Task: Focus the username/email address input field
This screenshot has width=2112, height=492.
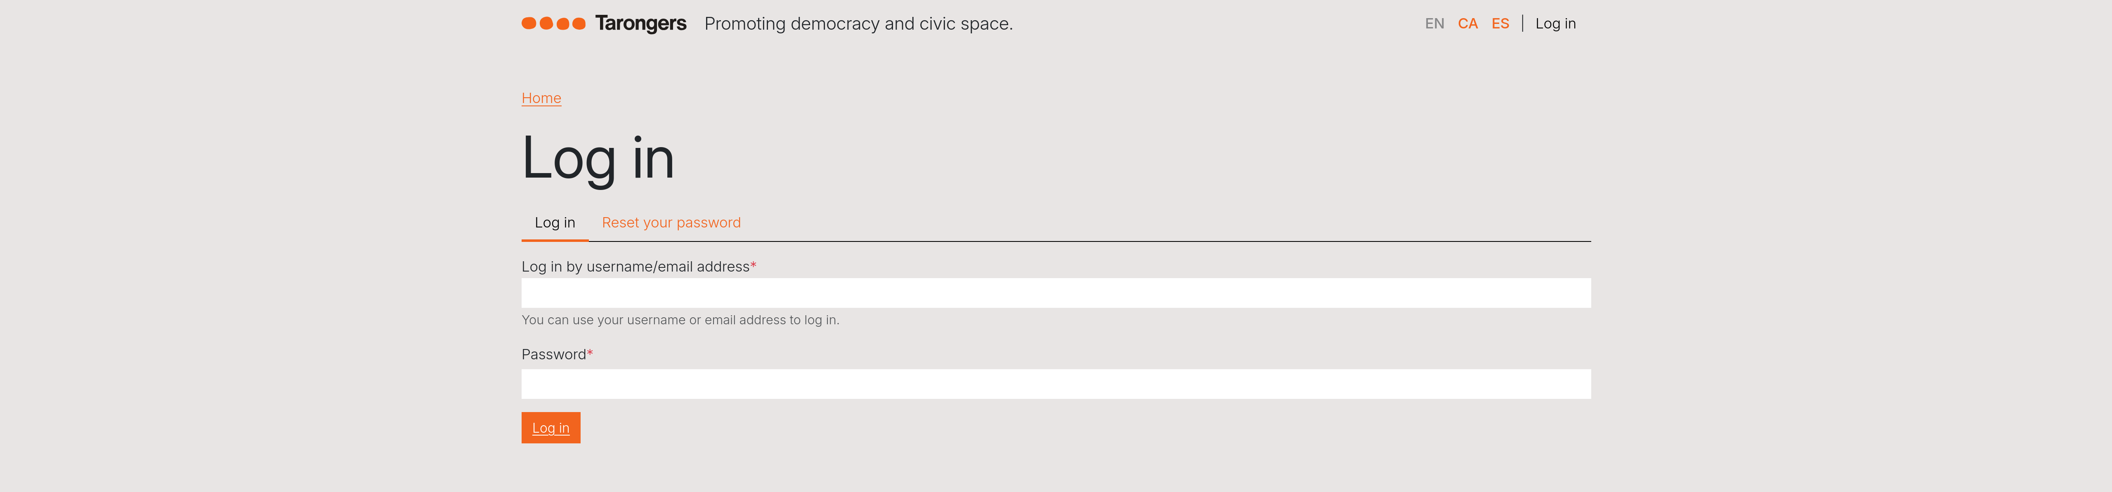Action: (1055, 293)
